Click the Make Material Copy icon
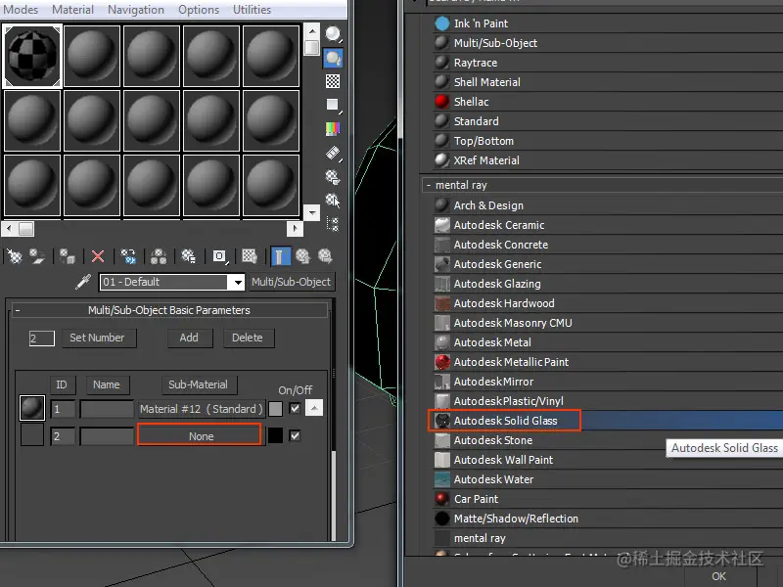 point(128,256)
